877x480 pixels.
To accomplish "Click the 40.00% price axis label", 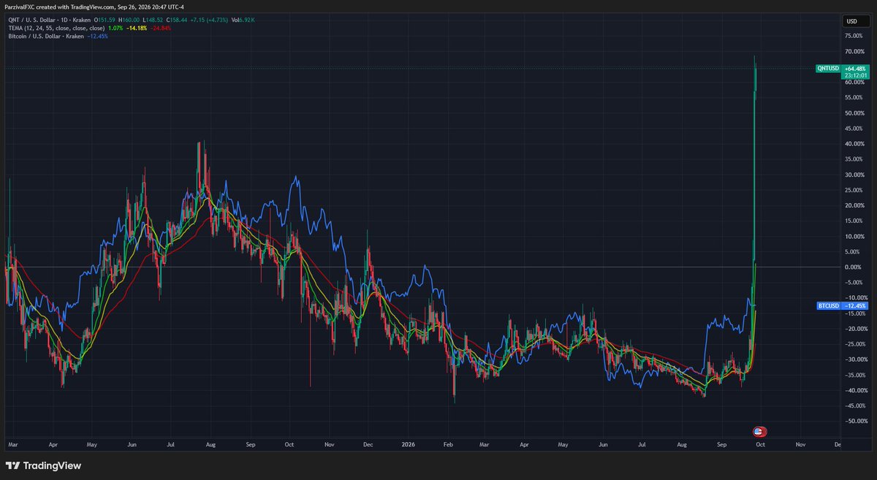I will click(855, 143).
